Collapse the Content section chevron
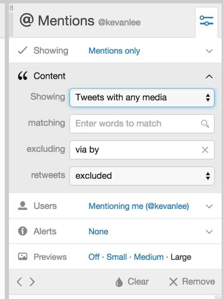 click(x=209, y=77)
